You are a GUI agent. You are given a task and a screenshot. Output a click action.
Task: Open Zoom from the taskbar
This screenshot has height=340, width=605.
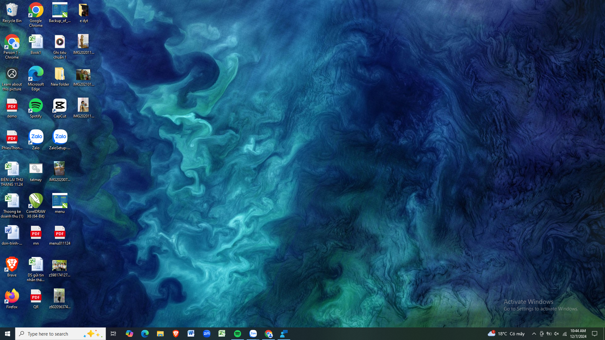[x=207, y=334]
